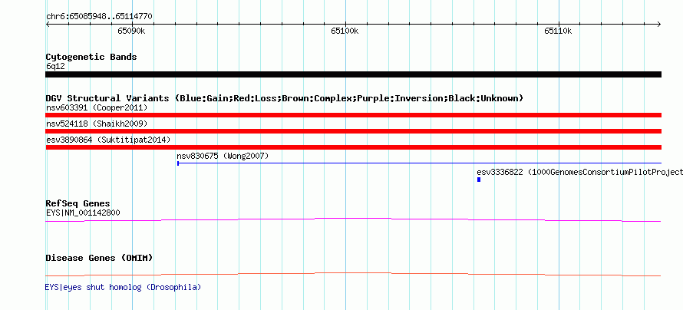Click the 65110k ruler tick label

(558, 31)
